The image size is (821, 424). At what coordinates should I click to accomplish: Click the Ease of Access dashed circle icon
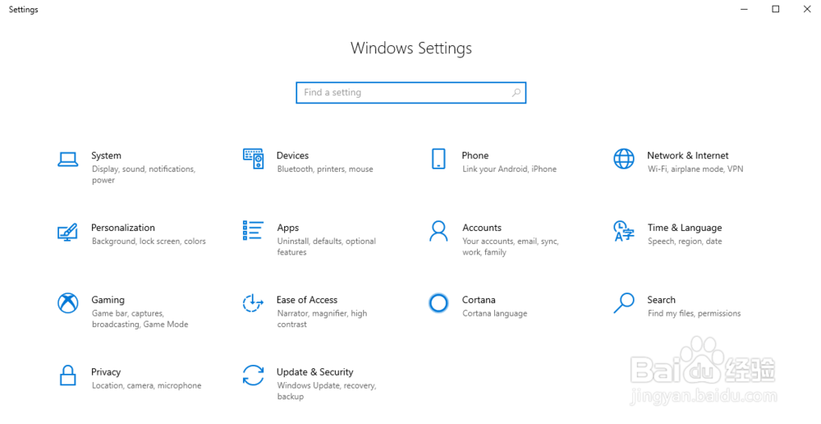coord(253,303)
